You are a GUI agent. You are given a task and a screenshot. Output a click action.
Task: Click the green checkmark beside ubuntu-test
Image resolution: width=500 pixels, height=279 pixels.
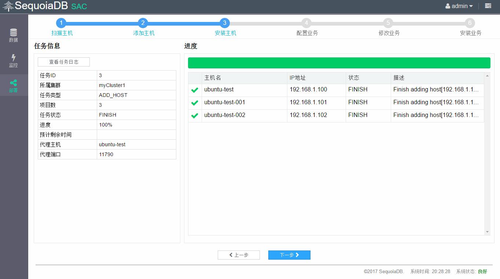point(195,90)
